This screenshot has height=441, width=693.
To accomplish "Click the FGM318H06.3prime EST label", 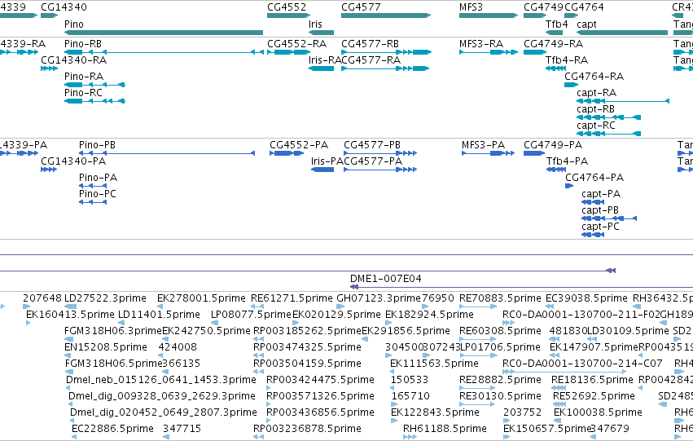I will pyautogui.click(x=113, y=330).
